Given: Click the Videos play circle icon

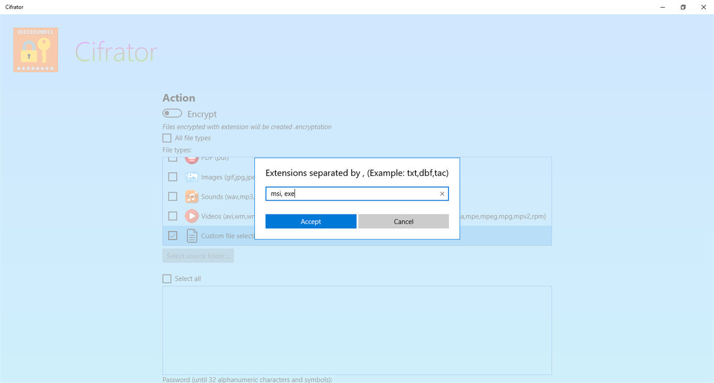Looking at the screenshot, I should pyautogui.click(x=191, y=215).
